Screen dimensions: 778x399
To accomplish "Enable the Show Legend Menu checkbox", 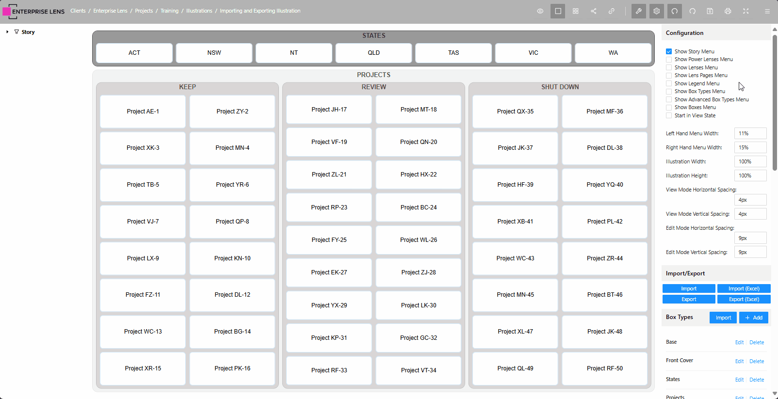I will pos(669,83).
